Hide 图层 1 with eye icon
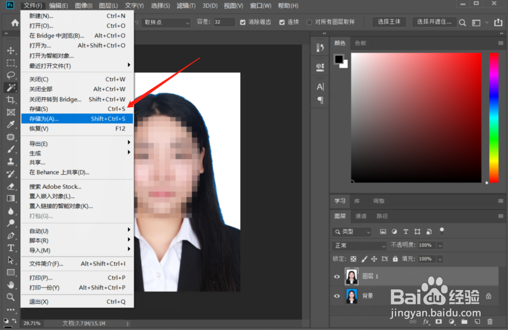The width and height of the screenshot is (508, 330). (x=337, y=276)
